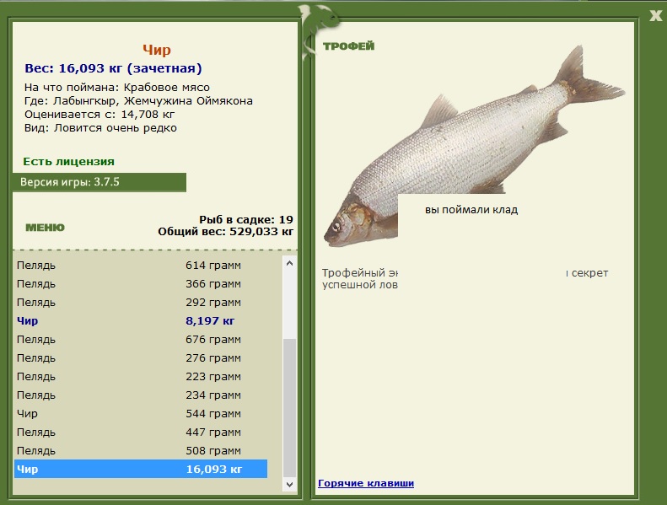The height and width of the screenshot is (505, 667).
Task: Select the Пелядь 366 грамм row
Action: (x=141, y=284)
